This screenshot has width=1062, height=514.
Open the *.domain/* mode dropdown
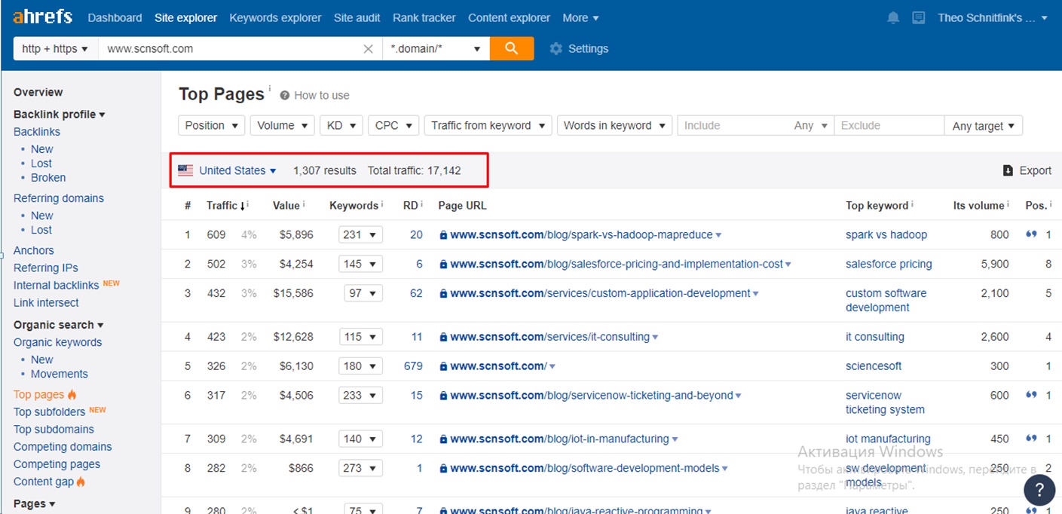[x=436, y=49]
